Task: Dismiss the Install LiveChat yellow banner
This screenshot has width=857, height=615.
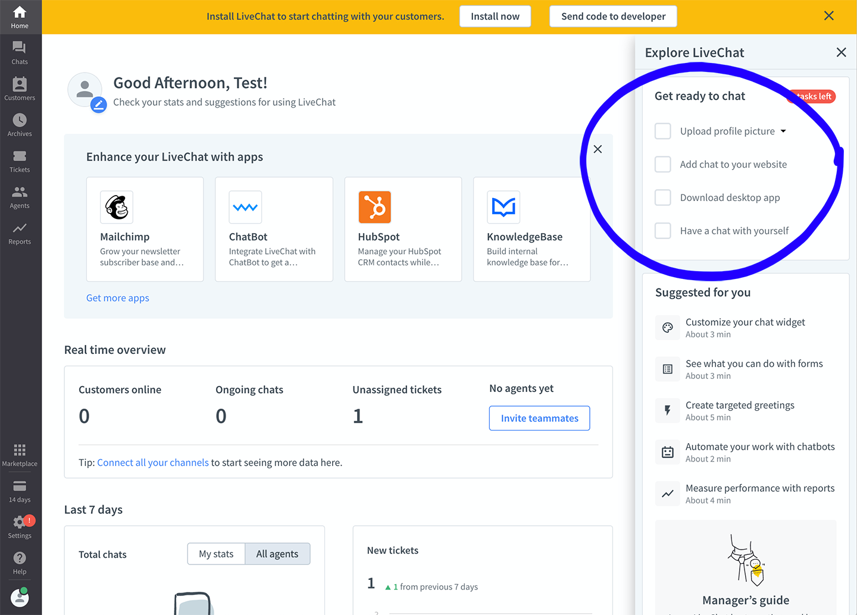Action: [828, 16]
